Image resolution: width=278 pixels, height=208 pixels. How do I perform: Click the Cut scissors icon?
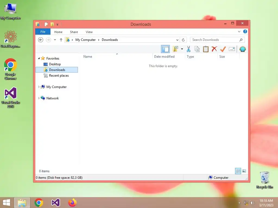click(188, 49)
